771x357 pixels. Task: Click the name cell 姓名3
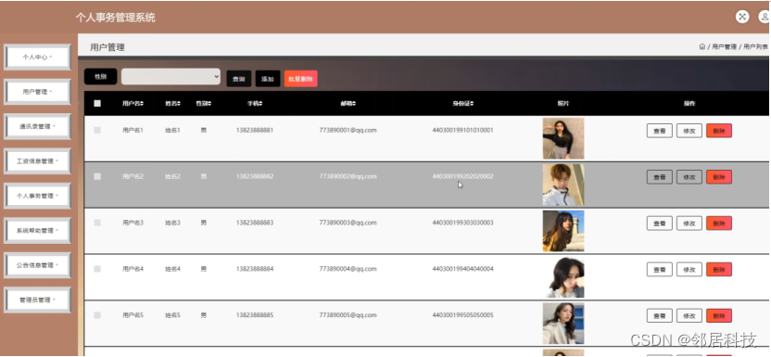point(172,223)
